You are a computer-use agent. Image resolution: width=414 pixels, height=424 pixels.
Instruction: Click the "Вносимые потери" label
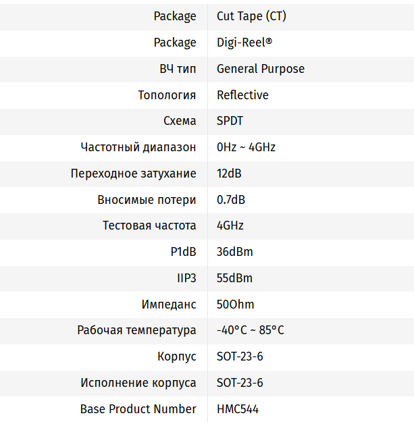pyautogui.click(x=147, y=200)
